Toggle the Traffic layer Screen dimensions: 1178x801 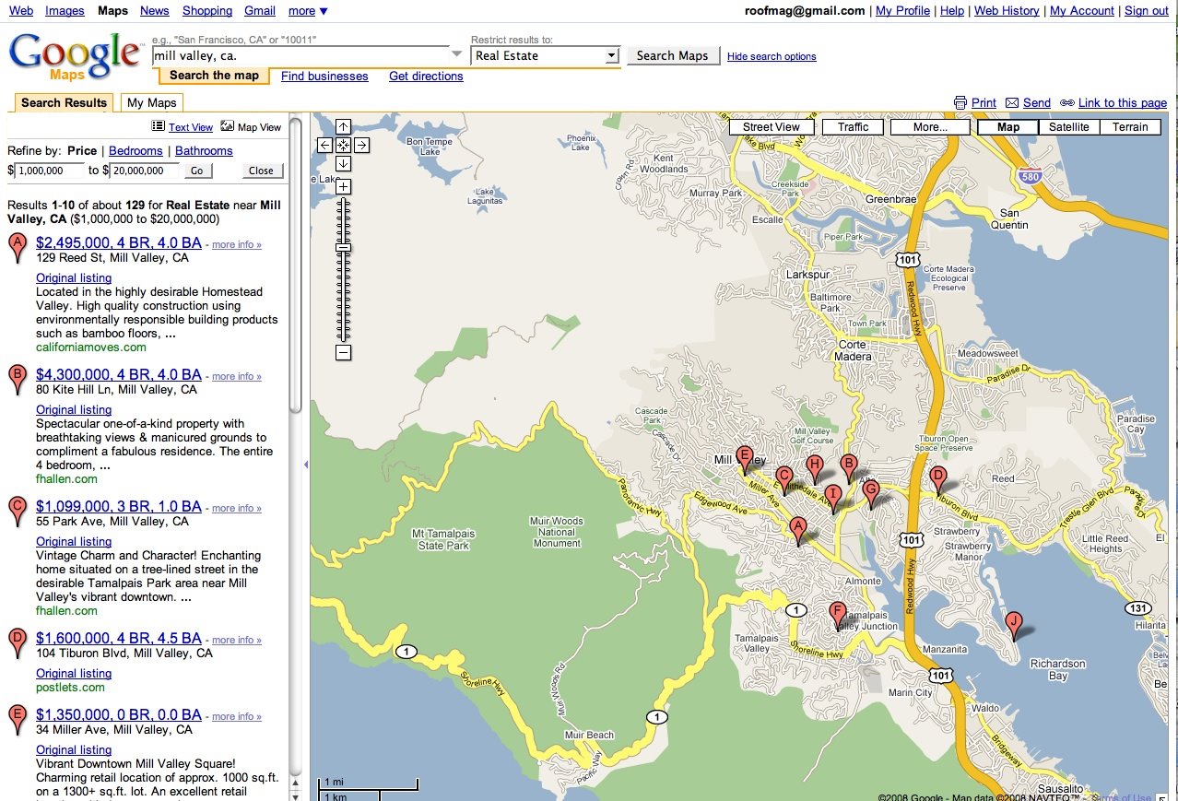click(x=854, y=127)
